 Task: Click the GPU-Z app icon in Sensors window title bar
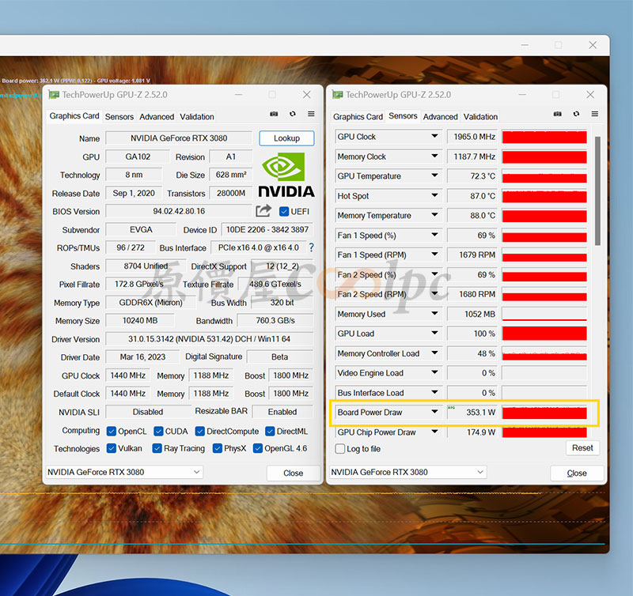pos(338,95)
